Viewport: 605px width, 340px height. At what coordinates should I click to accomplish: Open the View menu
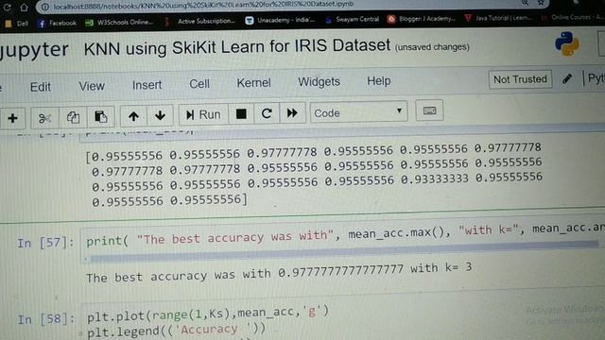[92, 86]
